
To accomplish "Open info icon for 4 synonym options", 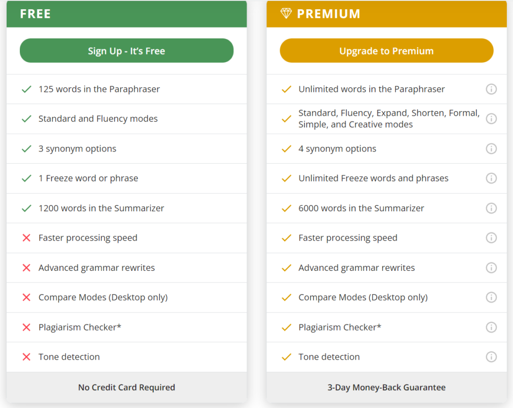I will 491,148.
